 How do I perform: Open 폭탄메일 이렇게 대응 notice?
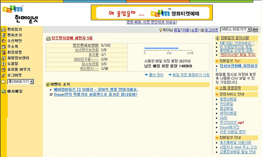click(x=237, y=50)
